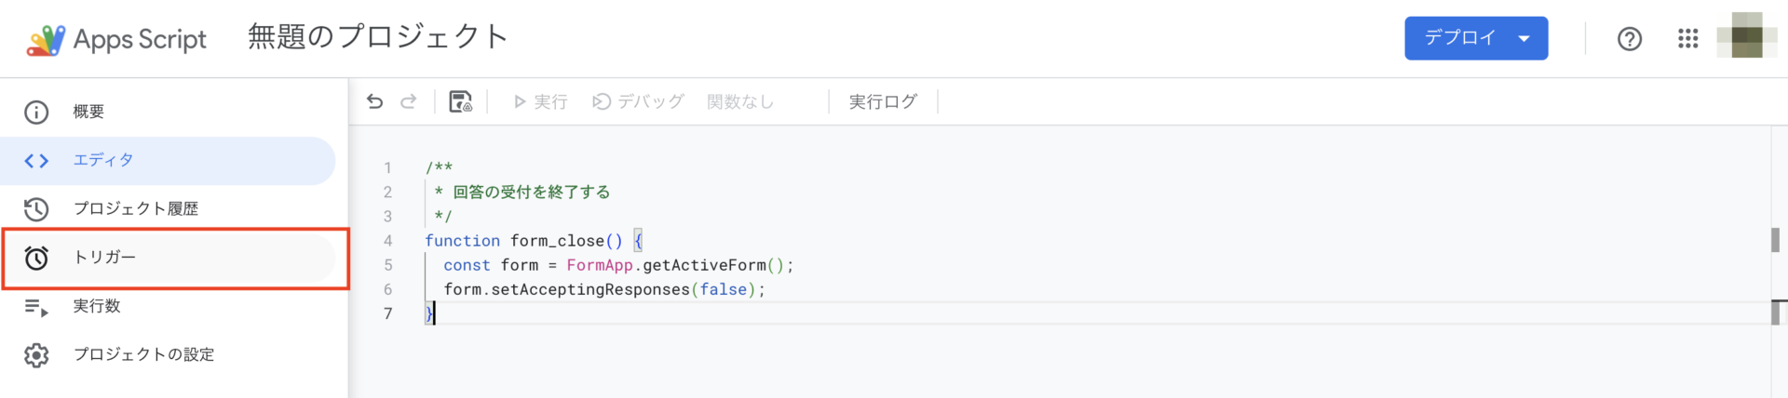Open the Google apps grid
Viewport: 1788px width, 398px height.
coord(1687,38)
